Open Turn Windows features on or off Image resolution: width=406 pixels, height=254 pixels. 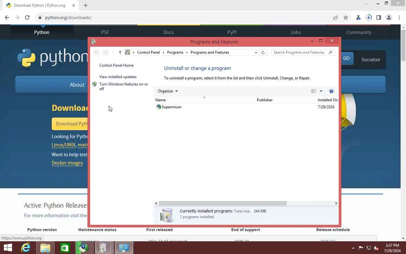(123, 86)
